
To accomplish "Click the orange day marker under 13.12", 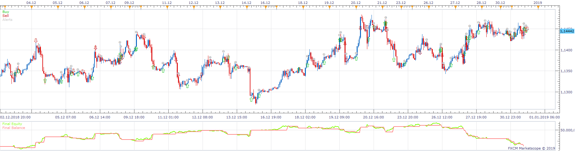I will pyautogui.click(x=220, y=8).
